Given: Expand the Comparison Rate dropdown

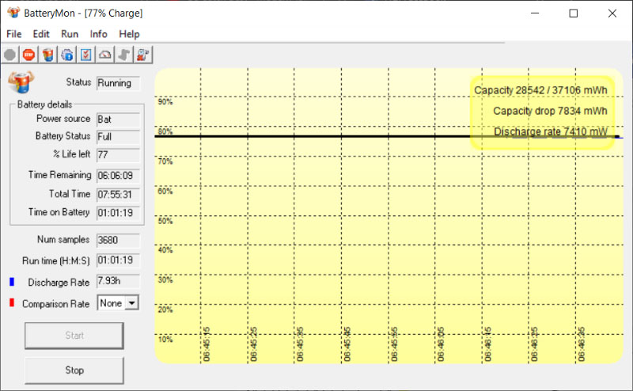Looking at the screenshot, I should point(131,303).
